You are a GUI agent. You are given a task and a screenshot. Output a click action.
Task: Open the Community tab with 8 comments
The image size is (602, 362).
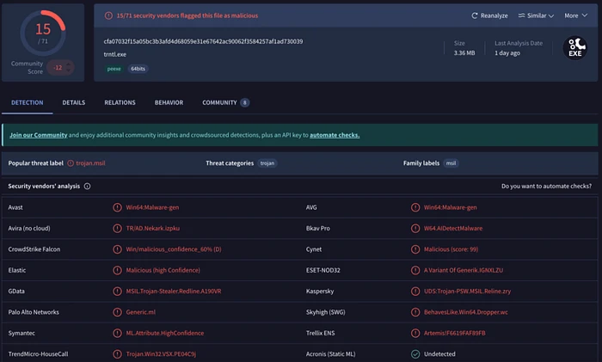click(225, 102)
